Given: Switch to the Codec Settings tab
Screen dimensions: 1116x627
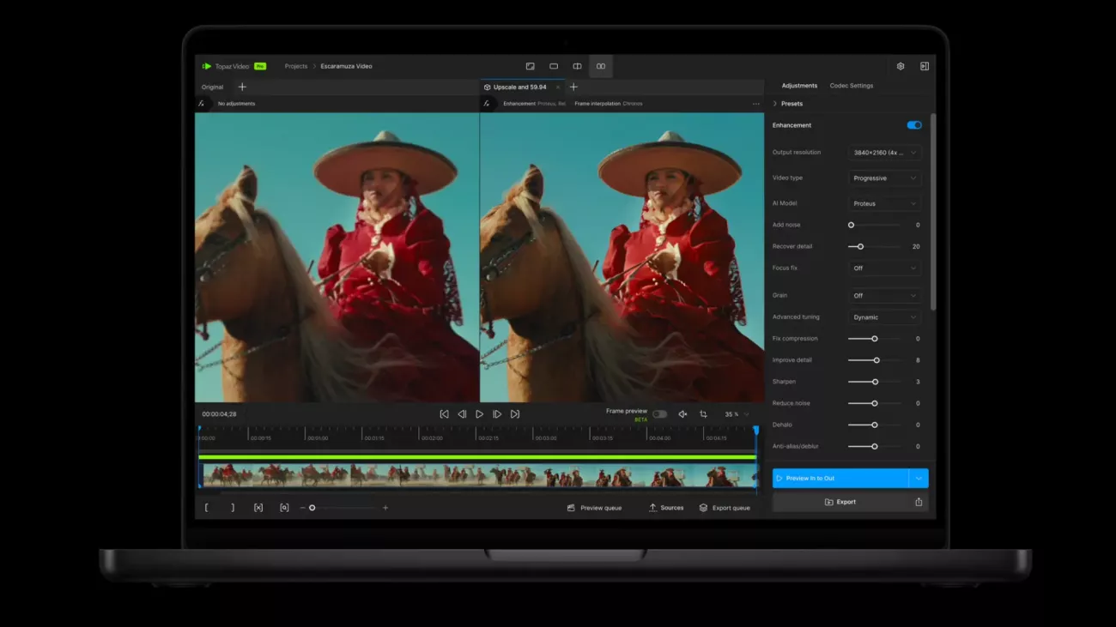Looking at the screenshot, I should click(851, 86).
